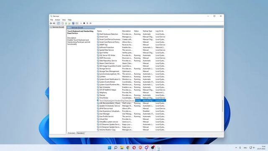
Task: Select the UPnP Device Host service
Action: coord(131,109)
